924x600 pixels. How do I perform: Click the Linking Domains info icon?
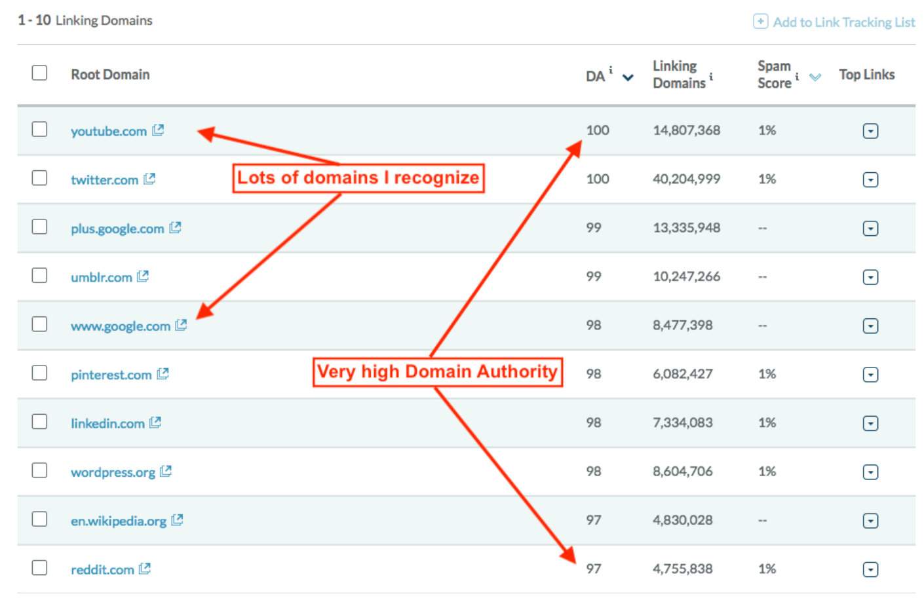coord(711,77)
